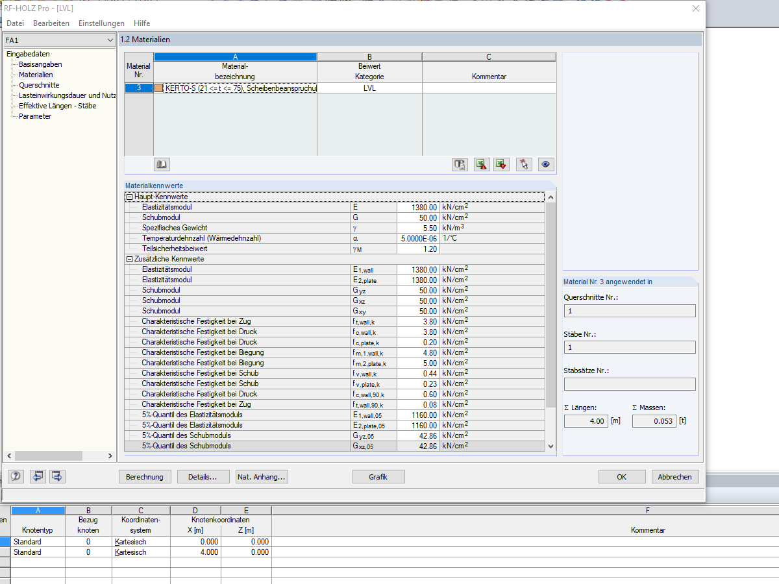Click X coordinate 4.000 in background table
Viewport: 779px width, 584px height.
point(195,552)
